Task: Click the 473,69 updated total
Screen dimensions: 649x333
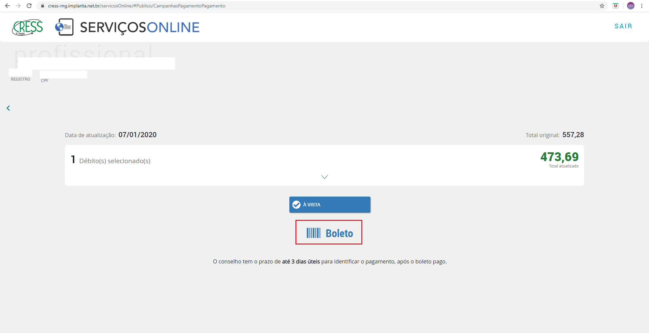Action: click(x=559, y=157)
